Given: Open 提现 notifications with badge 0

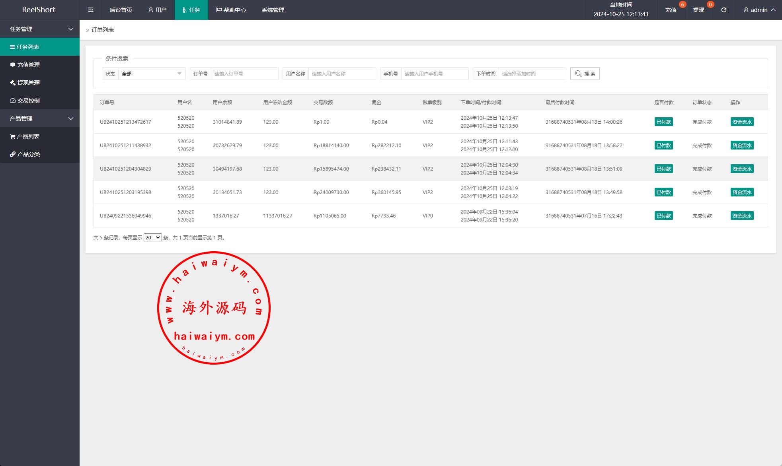Looking at the screenshot, I should (x=699, y=10).
